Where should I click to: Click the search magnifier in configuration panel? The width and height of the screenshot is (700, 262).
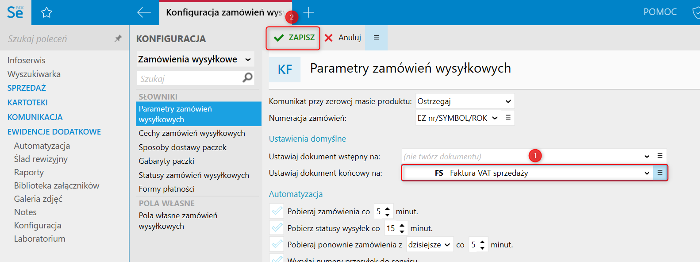click(x=247, y=78)
